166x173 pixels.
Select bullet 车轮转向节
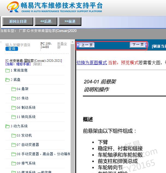pos(110,168)
